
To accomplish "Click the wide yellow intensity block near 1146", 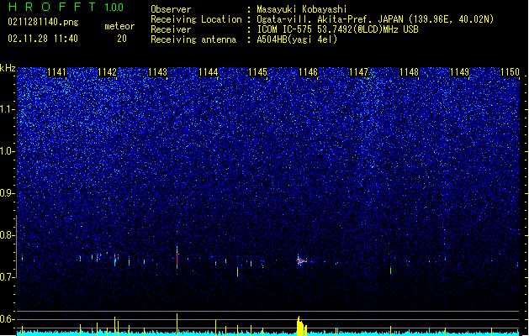I will tap(301, 326).
